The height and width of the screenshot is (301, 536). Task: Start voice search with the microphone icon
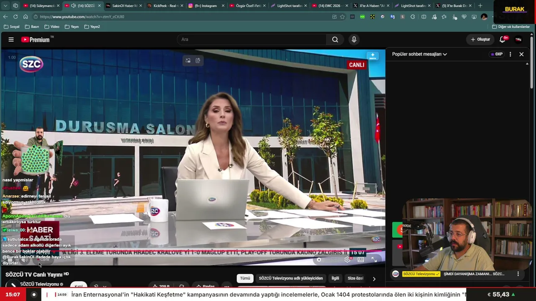click(x=354, y=40)
